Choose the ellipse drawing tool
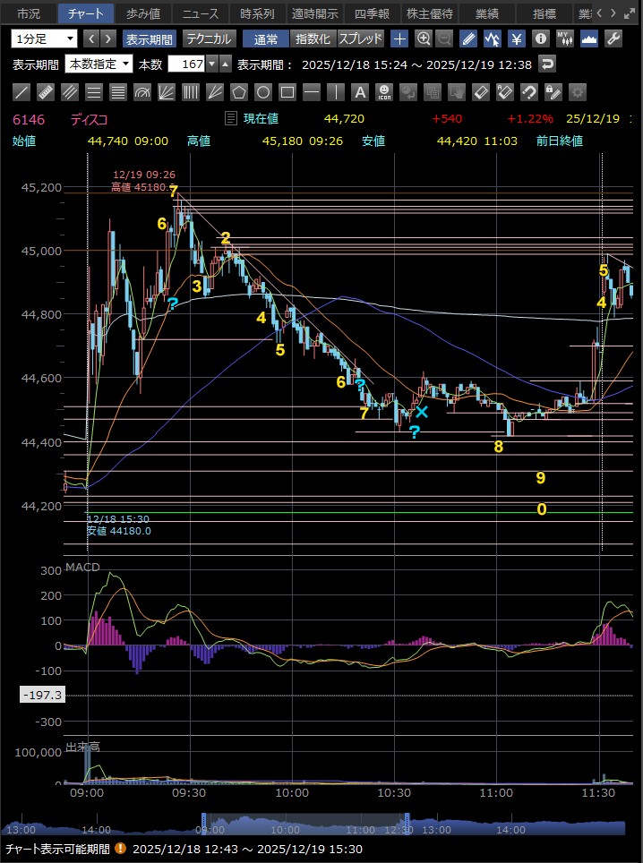The image size is (643, 863). (x=262, y=92)
